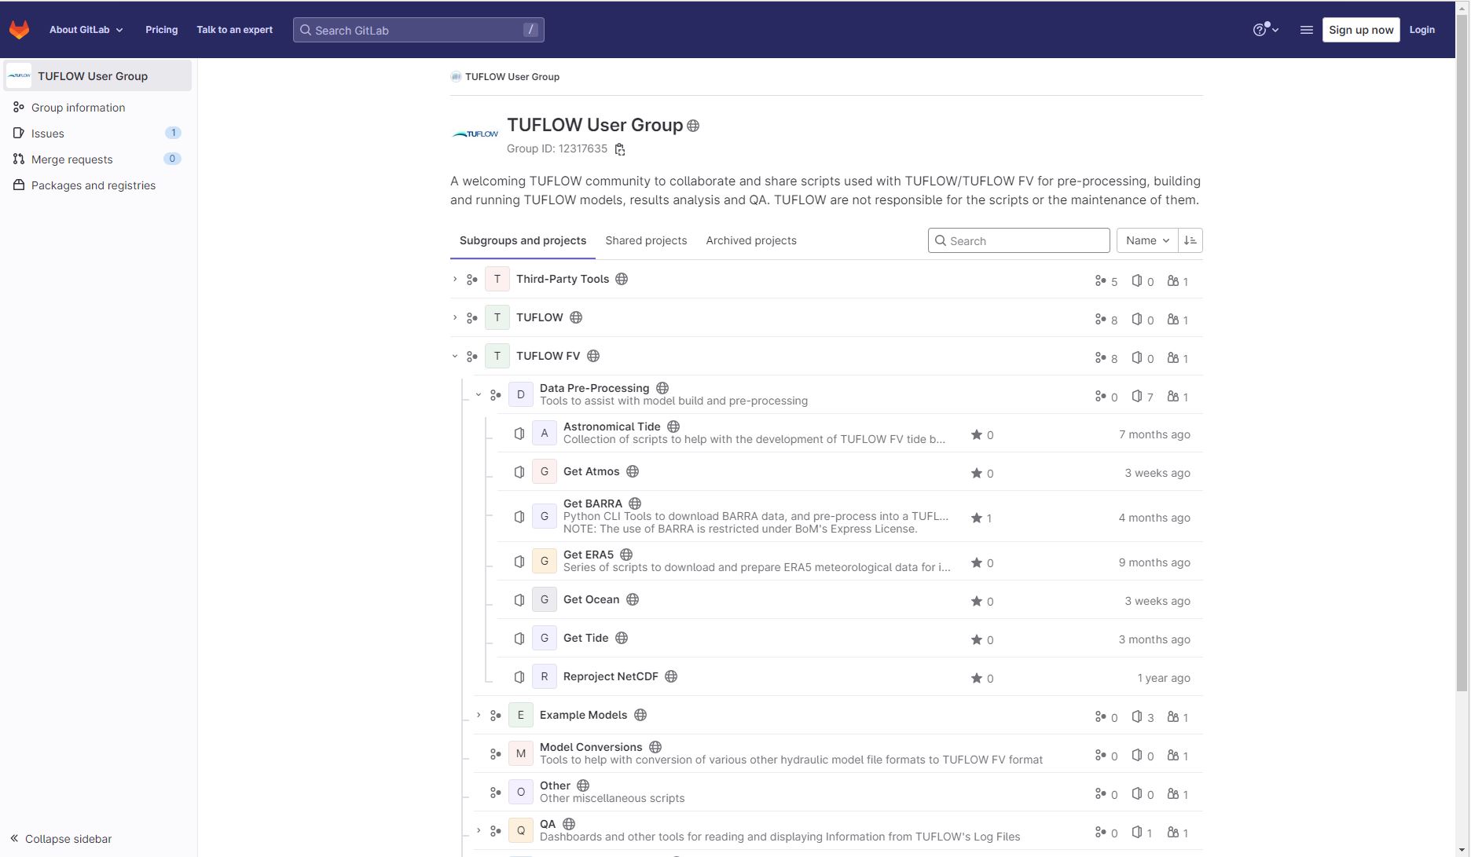
Task: Click the project icon beside Reproject NetCDF
Action: tap(519, 677)
